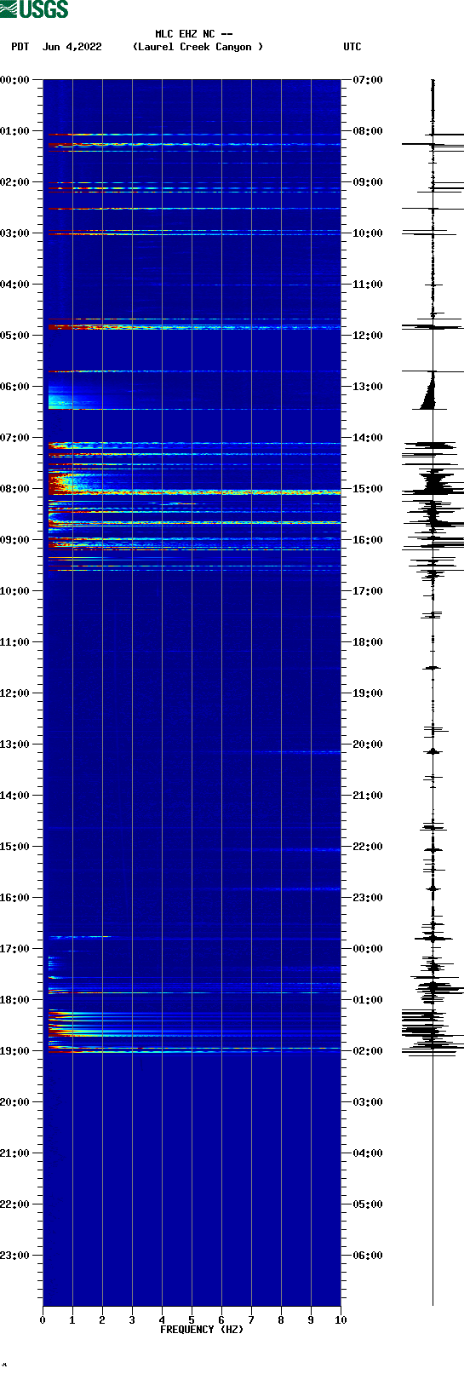Click the UTC time label '02:00'

pyautogui.click(x=368, y=1051)
